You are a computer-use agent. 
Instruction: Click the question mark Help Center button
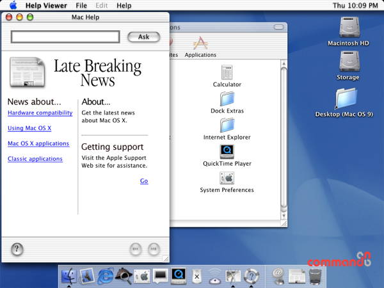point(17,250)
